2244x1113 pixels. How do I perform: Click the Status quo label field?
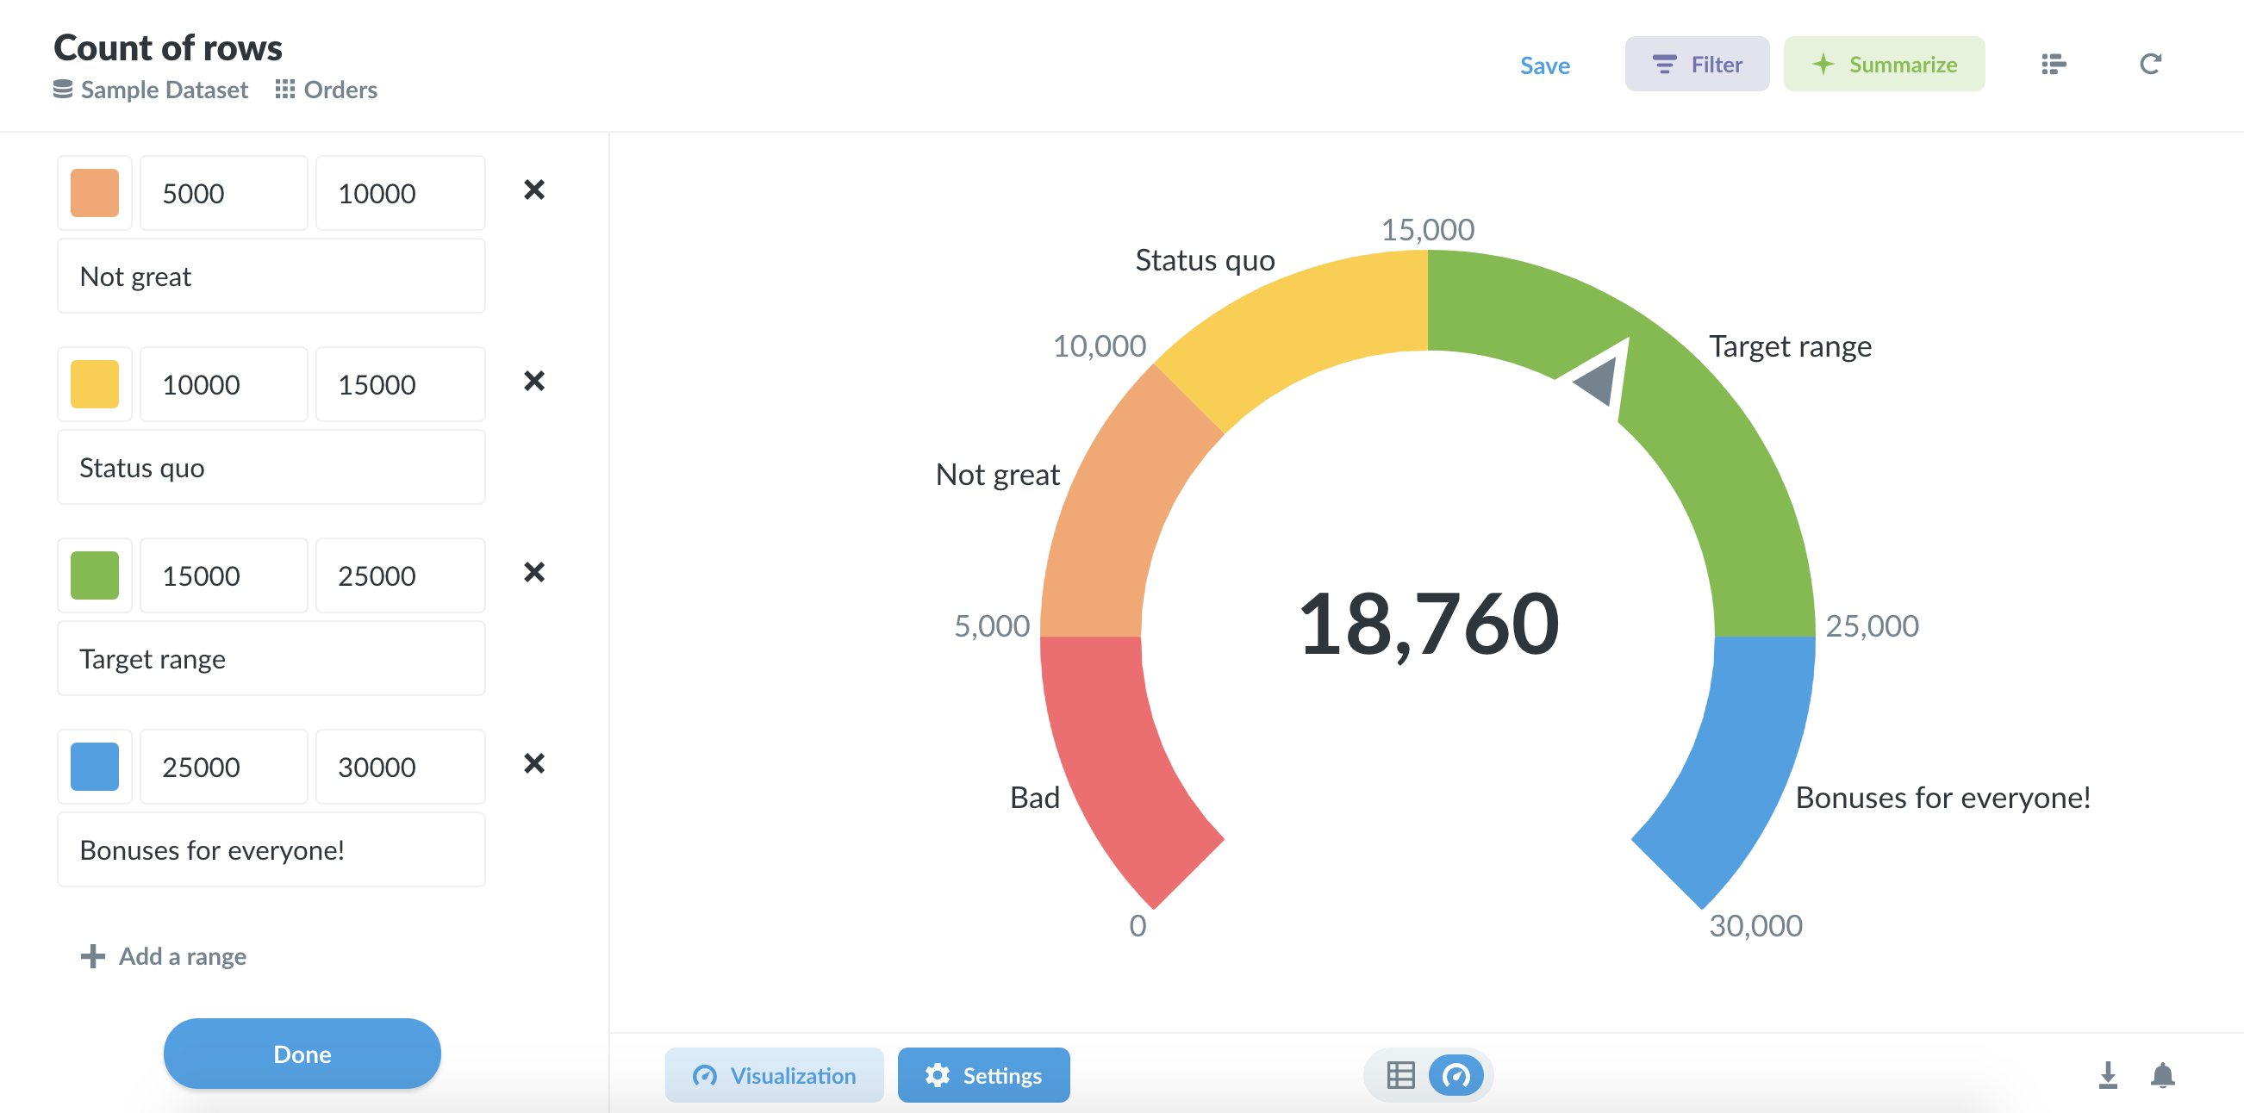tap(271, 468)
